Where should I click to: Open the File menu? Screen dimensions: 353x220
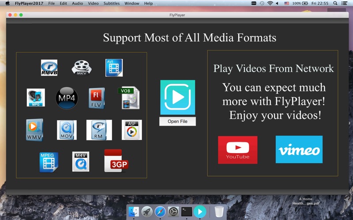click(51, 4)
